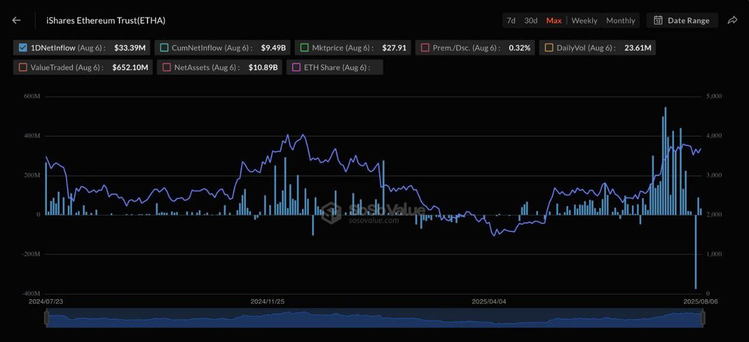Image resolution: width=749 pixels, height=342 pixels.
Task: Click the $10.89B net assets value
Action: 263,67
